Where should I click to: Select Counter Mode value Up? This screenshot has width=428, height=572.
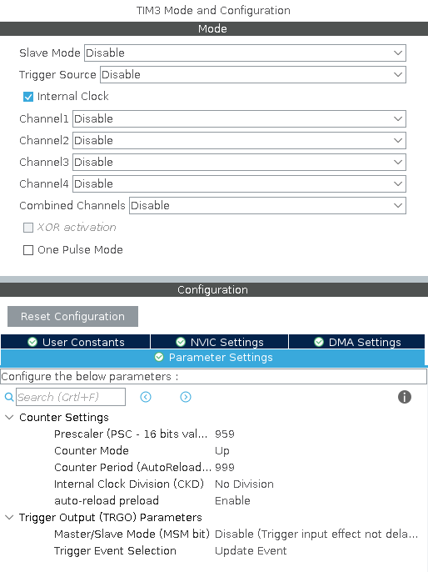pos(222,451)
